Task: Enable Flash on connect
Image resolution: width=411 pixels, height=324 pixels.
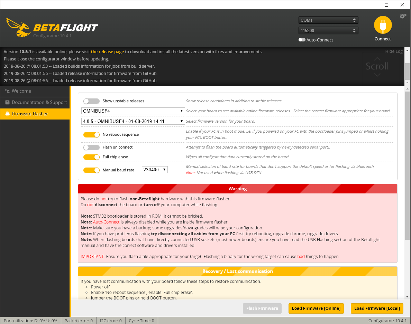Action: tap(91, 147)
